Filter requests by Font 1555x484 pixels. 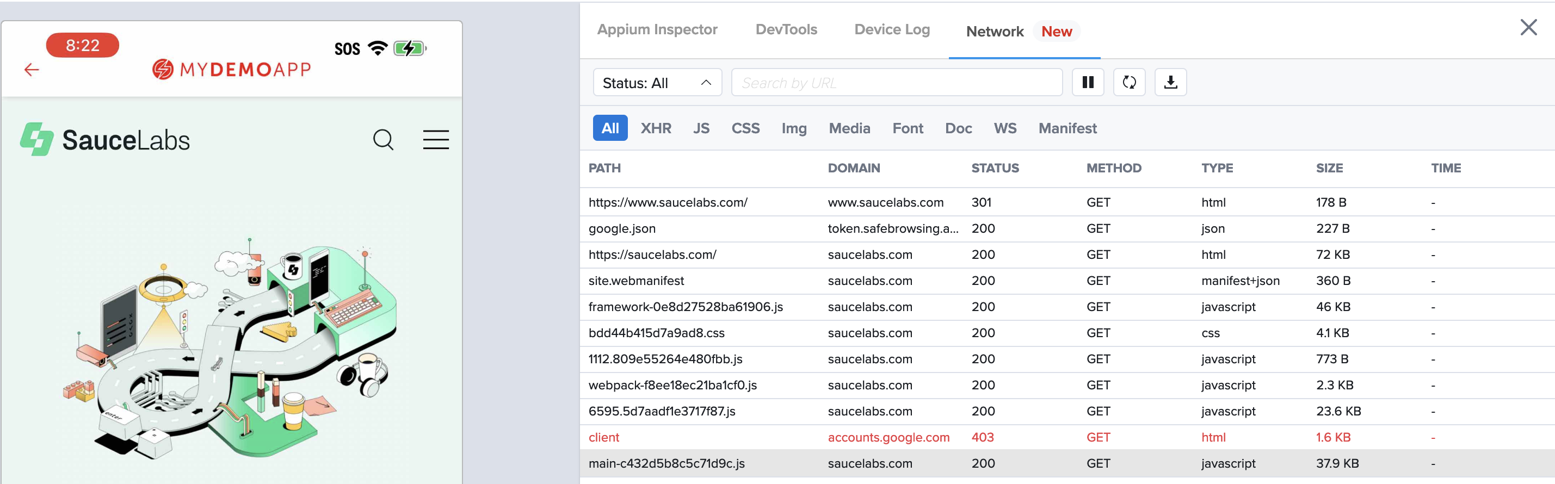point(908,128)
